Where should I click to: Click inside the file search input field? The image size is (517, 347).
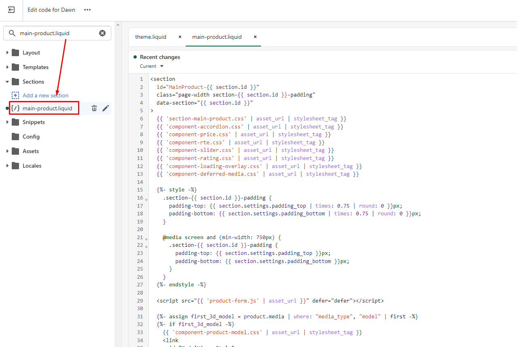click(57, 33)
